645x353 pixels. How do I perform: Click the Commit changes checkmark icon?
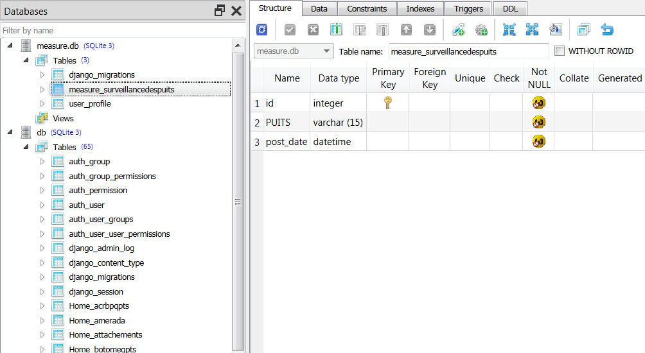click(x=290, y=30)
